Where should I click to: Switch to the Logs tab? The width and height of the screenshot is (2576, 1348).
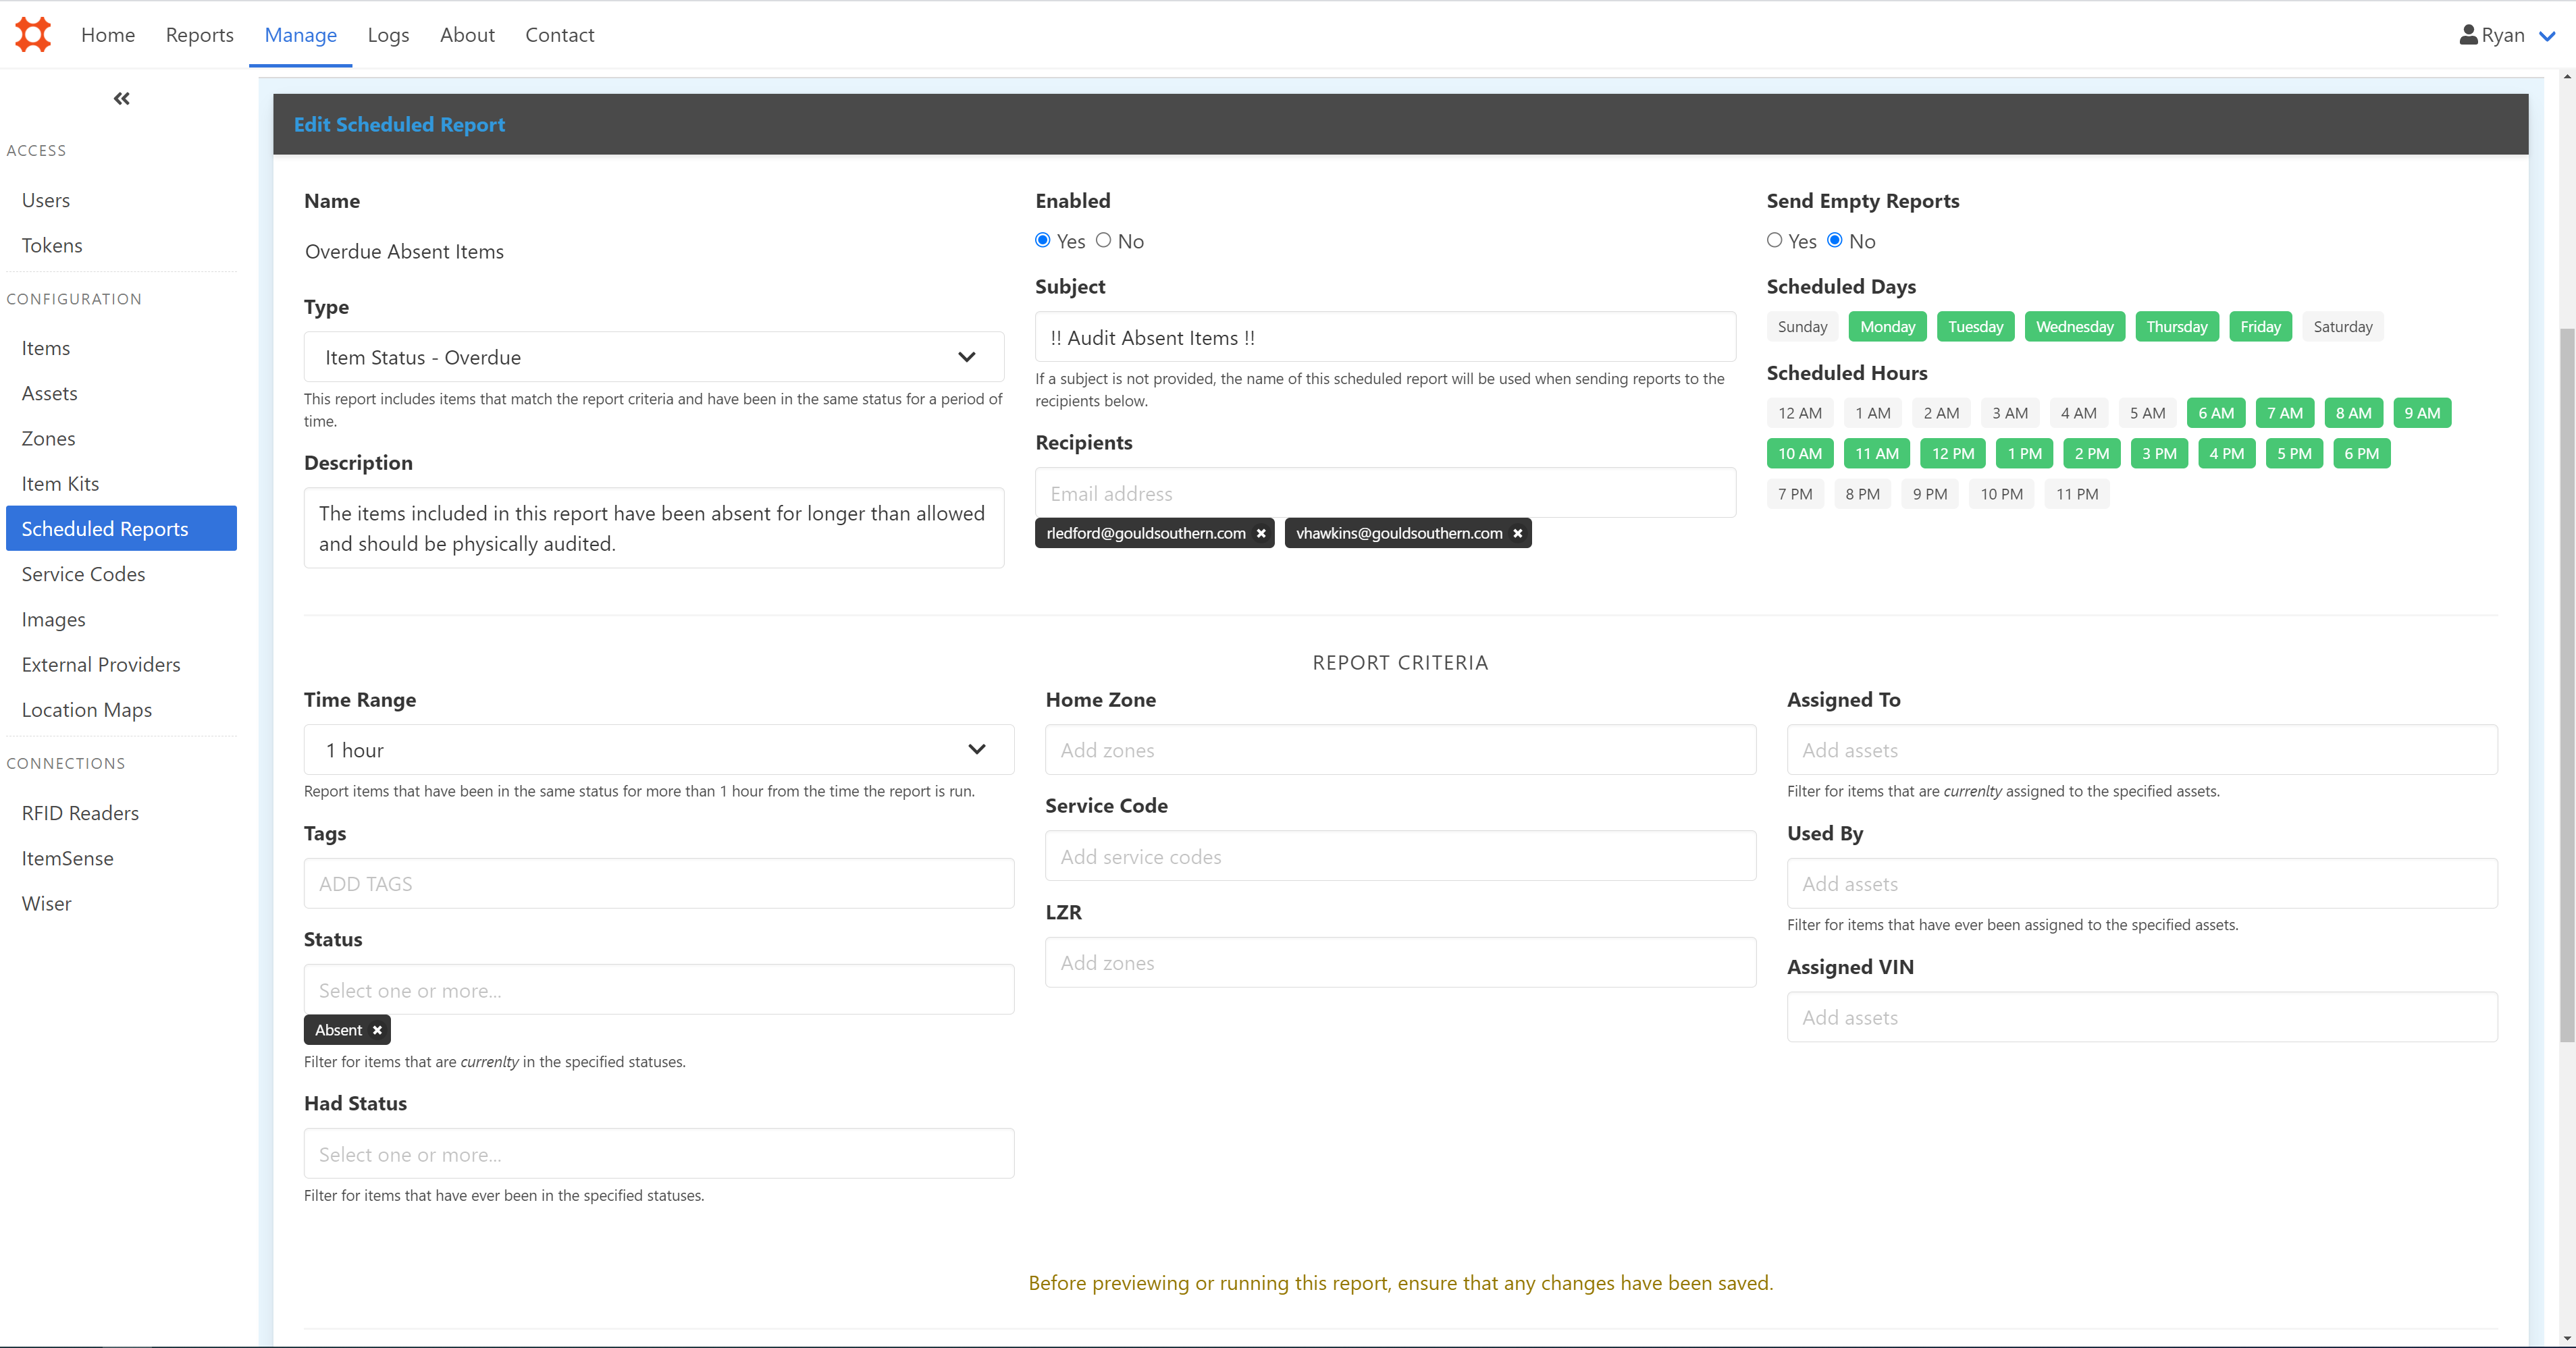(x=388, y=35)
